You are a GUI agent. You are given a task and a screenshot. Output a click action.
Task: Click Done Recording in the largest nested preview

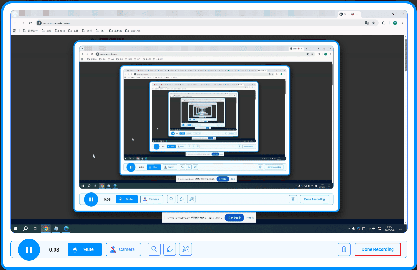click(x=314, y=199)
